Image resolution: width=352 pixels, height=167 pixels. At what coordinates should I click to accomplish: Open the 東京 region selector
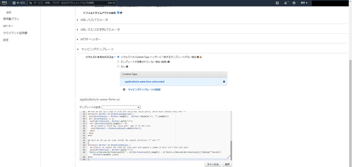point(304,3)
